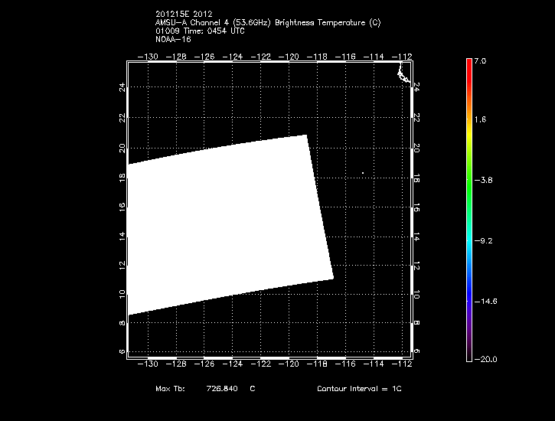Click the '01009 Time: 0454 UTC' timestamp line
The height and width of the screenshot is (421, 555).
(201, 31)
